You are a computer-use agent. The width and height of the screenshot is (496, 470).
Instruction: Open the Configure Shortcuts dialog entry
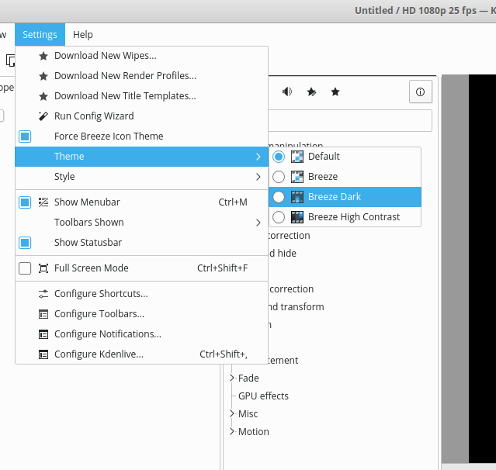[142, 294]
